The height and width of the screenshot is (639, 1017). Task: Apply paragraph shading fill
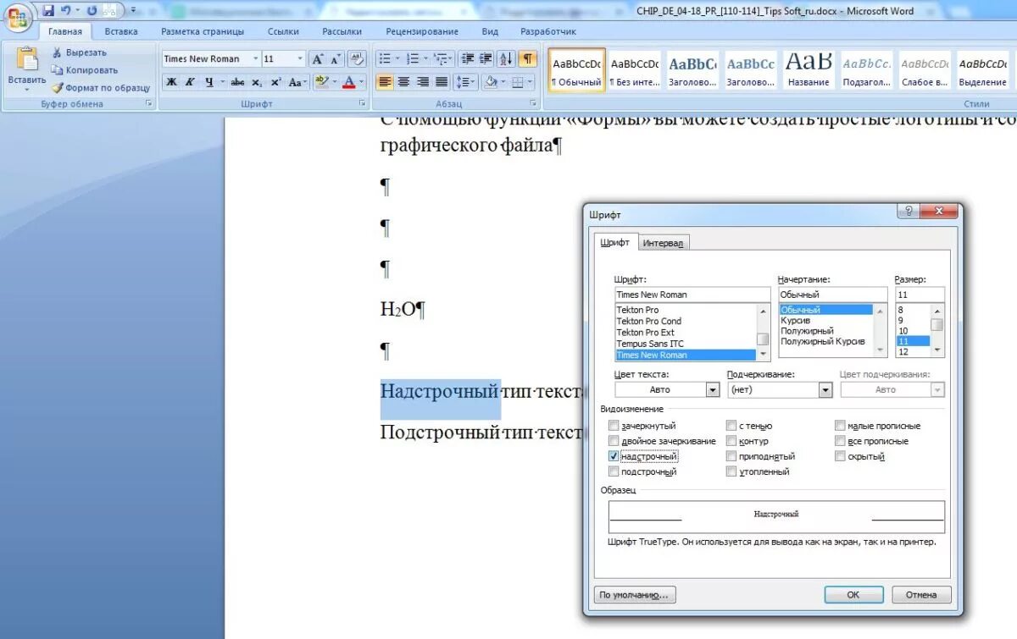pyautogui.click(x=491, y=82)
